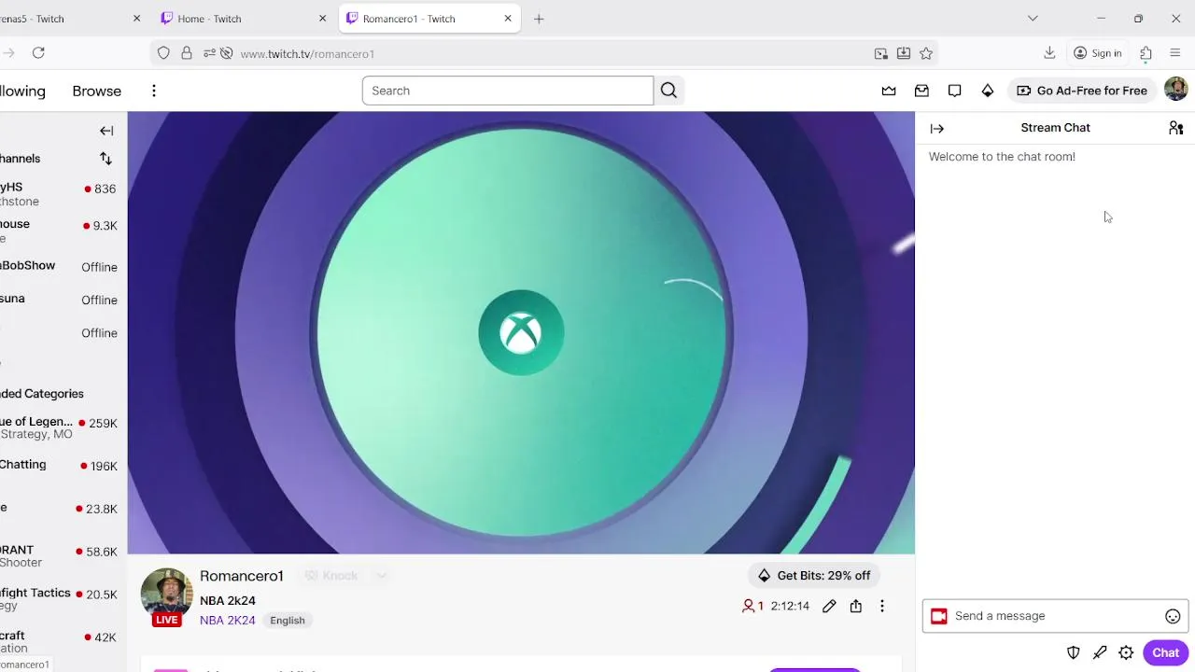
Task: Click the browser Sign in button
Action: (1098, 53)
